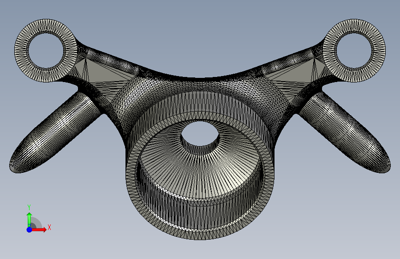
Task: Select the lower-right elongated arm of the bracket
Action: (x=345, y=133)
